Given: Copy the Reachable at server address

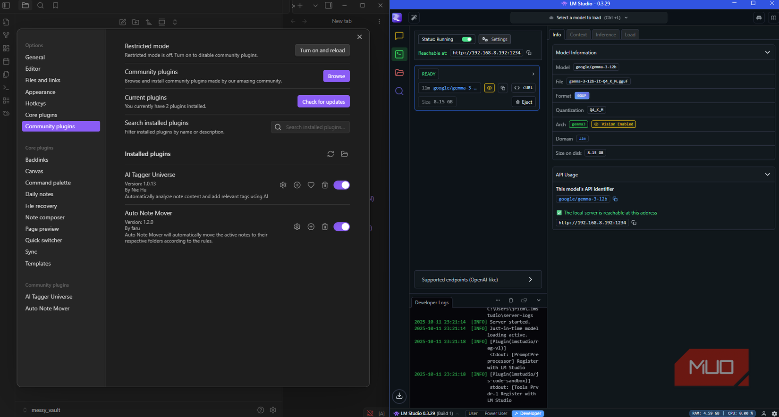Looking at the screenshot, I should (529, 53).
